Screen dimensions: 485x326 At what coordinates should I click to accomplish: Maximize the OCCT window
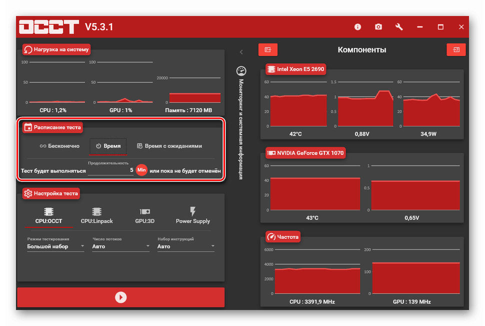point(440,27)
